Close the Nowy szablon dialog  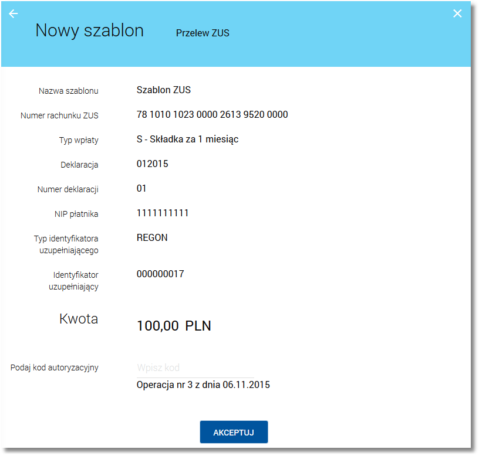(x=457, y=13)
